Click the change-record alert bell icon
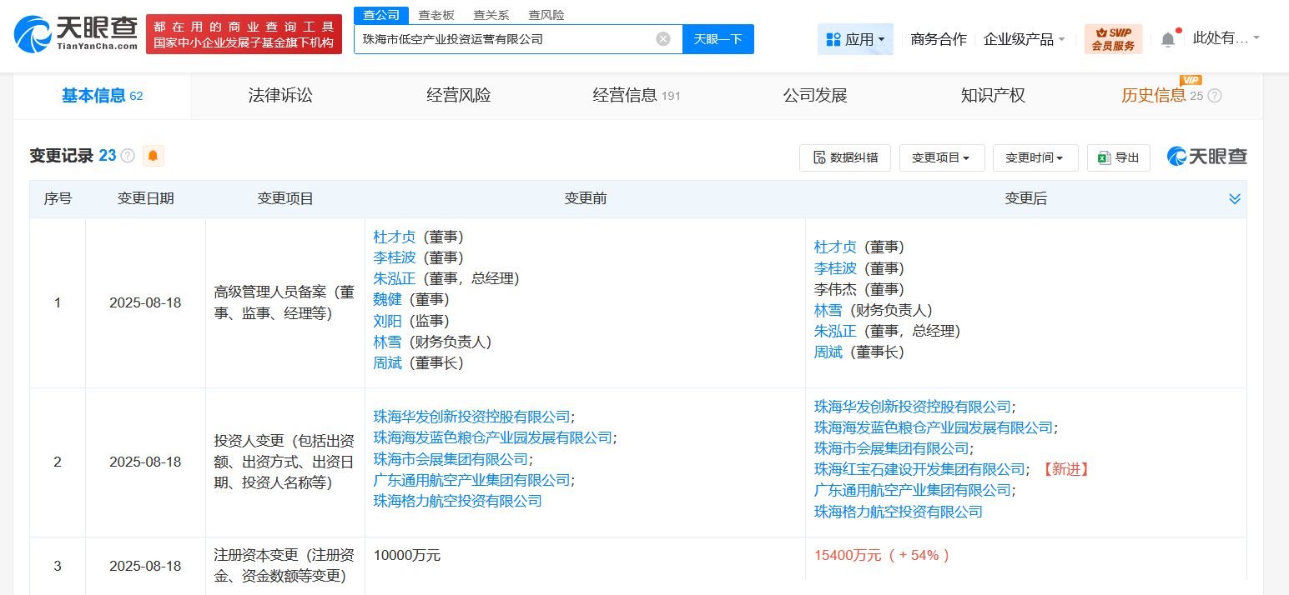 pyautogui.click(x=154, y=156)
